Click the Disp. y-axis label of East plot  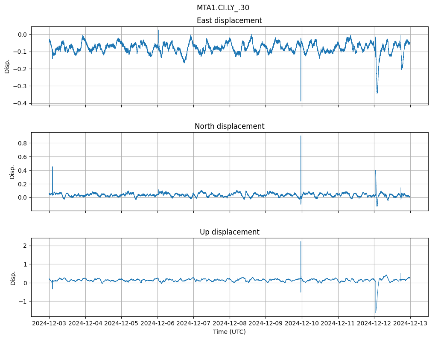(x=7, y=66)
